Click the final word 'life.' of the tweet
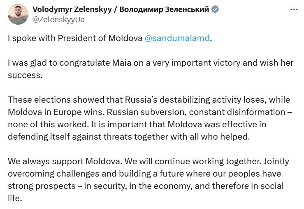The height and width of the screenshot is (209, 304). [15, 198]
